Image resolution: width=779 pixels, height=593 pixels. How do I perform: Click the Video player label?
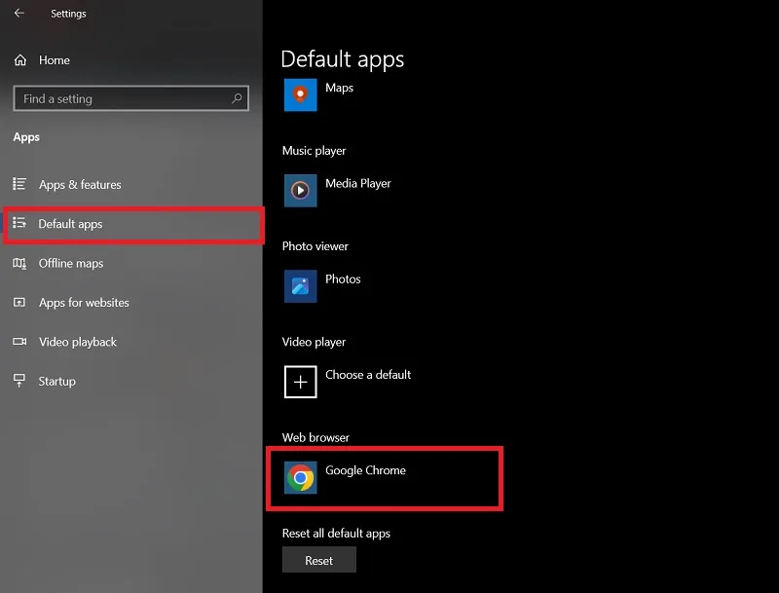pyautogui.click(x=314, y=342)
